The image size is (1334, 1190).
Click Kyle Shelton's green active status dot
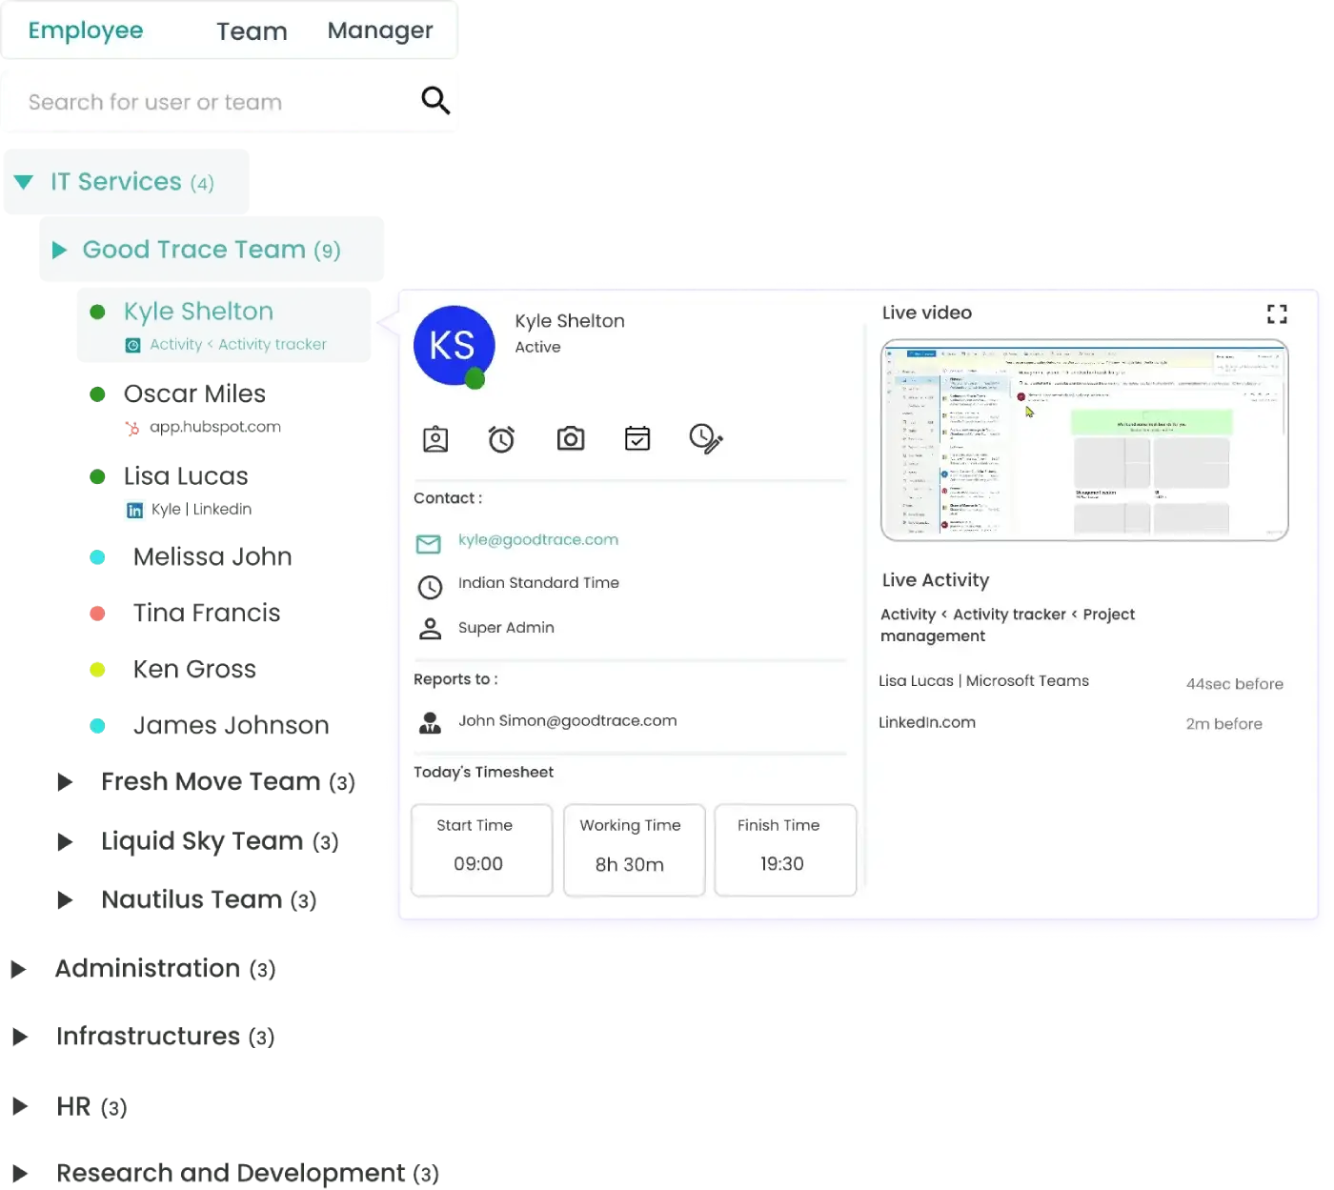pyautogui.click(x=98, y=312)
